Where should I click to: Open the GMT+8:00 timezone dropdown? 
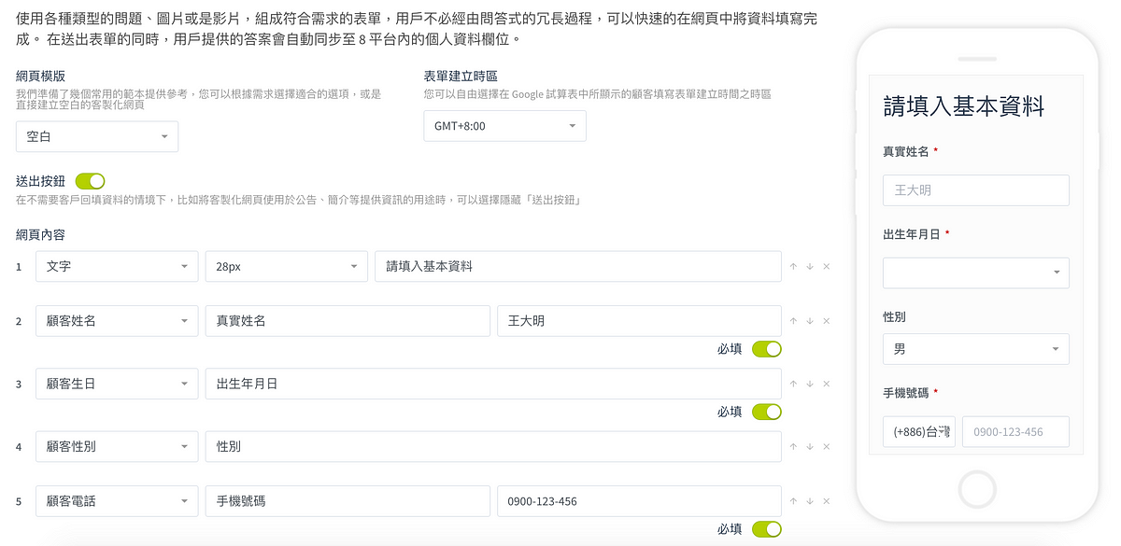tap(504, 126)
